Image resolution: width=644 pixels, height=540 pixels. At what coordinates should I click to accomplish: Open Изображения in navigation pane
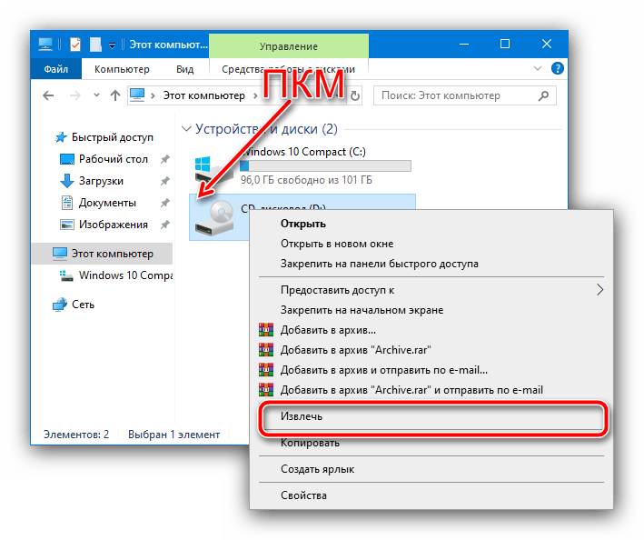[104, 225]
